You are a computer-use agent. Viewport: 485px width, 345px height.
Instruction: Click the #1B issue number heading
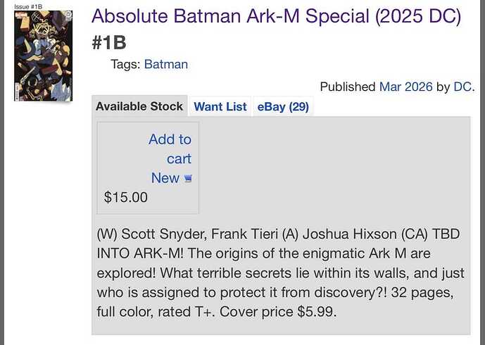tap(109, 43)
